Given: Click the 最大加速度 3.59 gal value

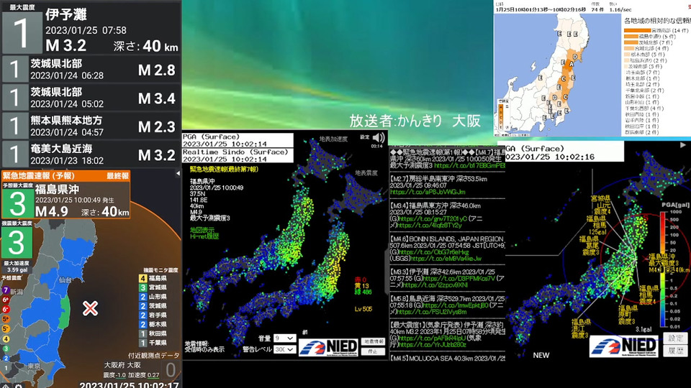Looking at the screenshot, I should pos(17,269).
